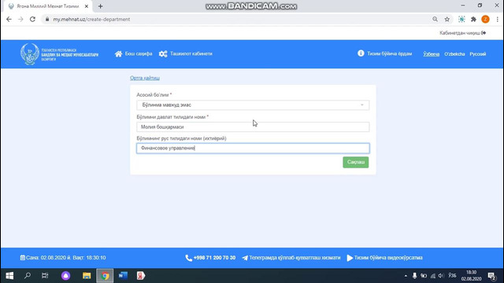Click the ministry emblem logo
This screenshot has width=504, height=283.
30,54
